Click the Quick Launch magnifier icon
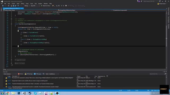 point(160,1)
